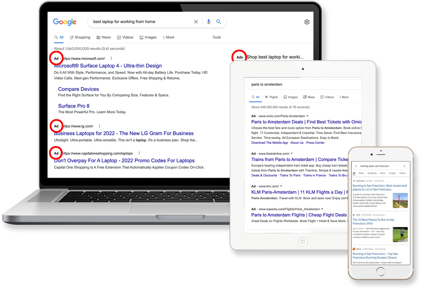Open the More menu on the tablet

(x=344, y=97)
